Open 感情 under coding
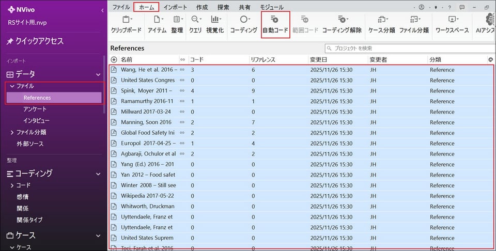496x251 pixels. 22,197
